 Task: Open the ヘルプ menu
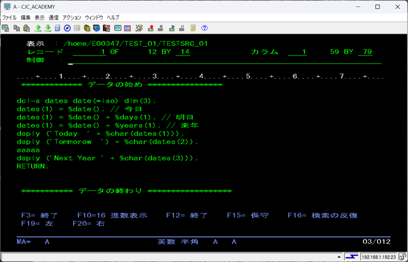tap(113, 18)
